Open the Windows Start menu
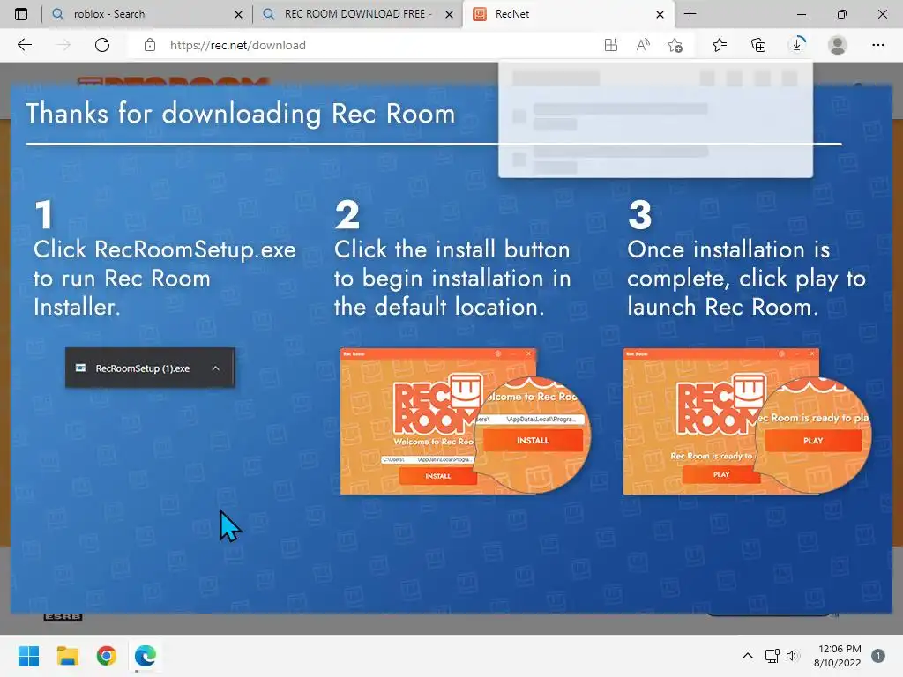This screenshot has height=677, width=903. pyautogui.click(x=28, y=656)
